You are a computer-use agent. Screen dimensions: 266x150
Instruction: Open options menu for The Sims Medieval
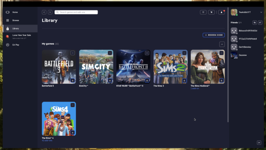[x=222, y=53]
